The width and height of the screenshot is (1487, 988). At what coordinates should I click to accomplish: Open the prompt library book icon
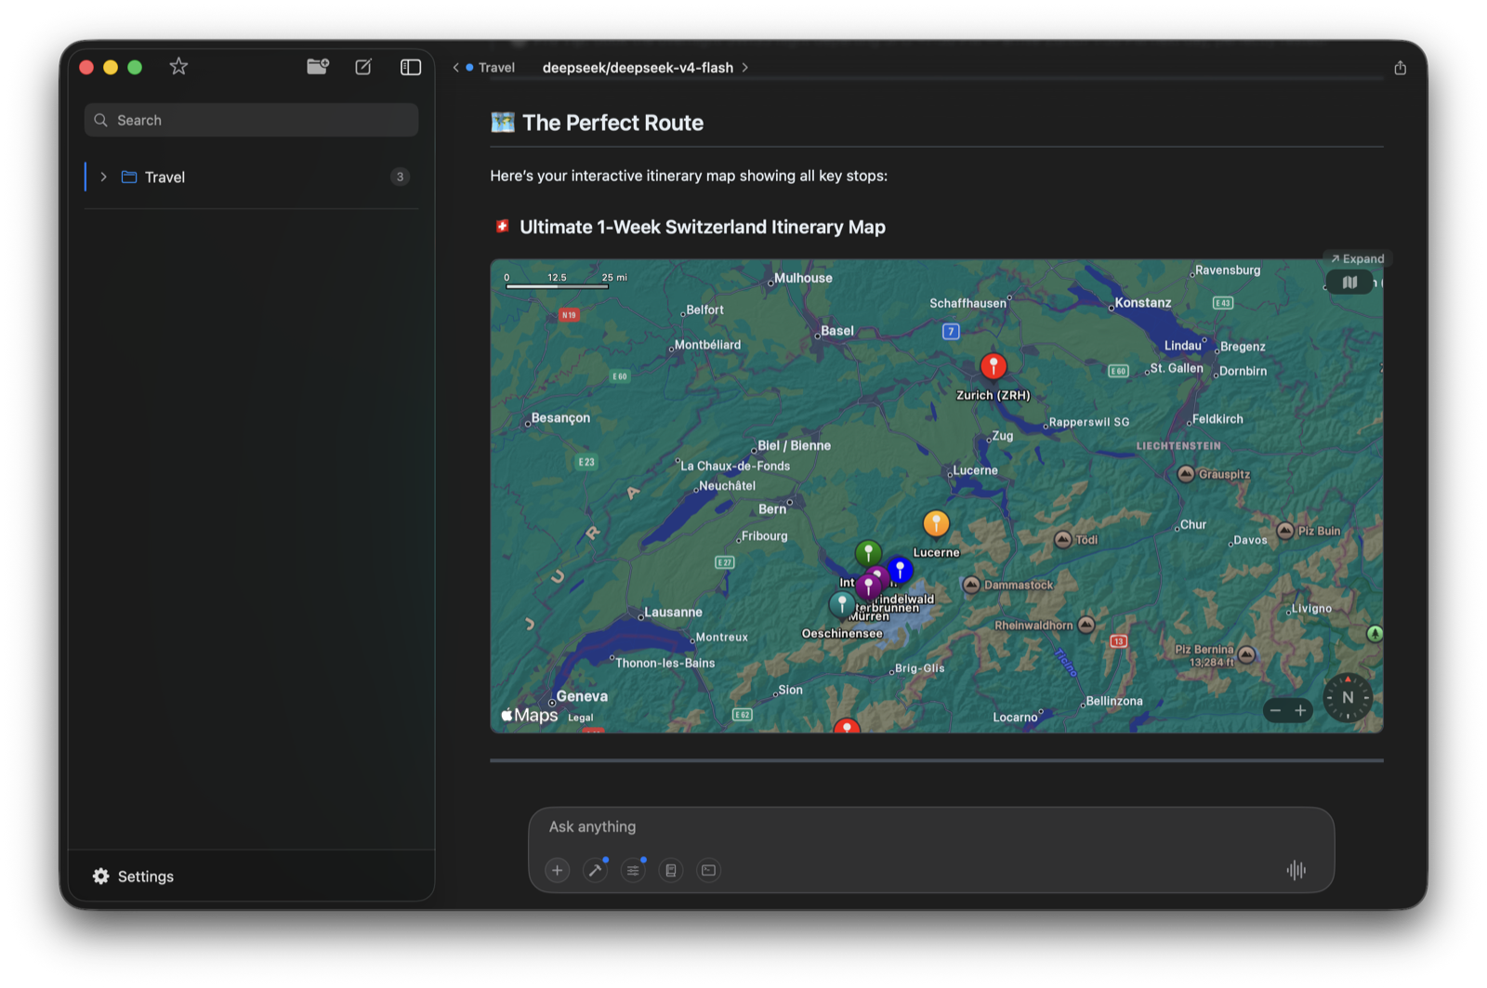(671, 870)
